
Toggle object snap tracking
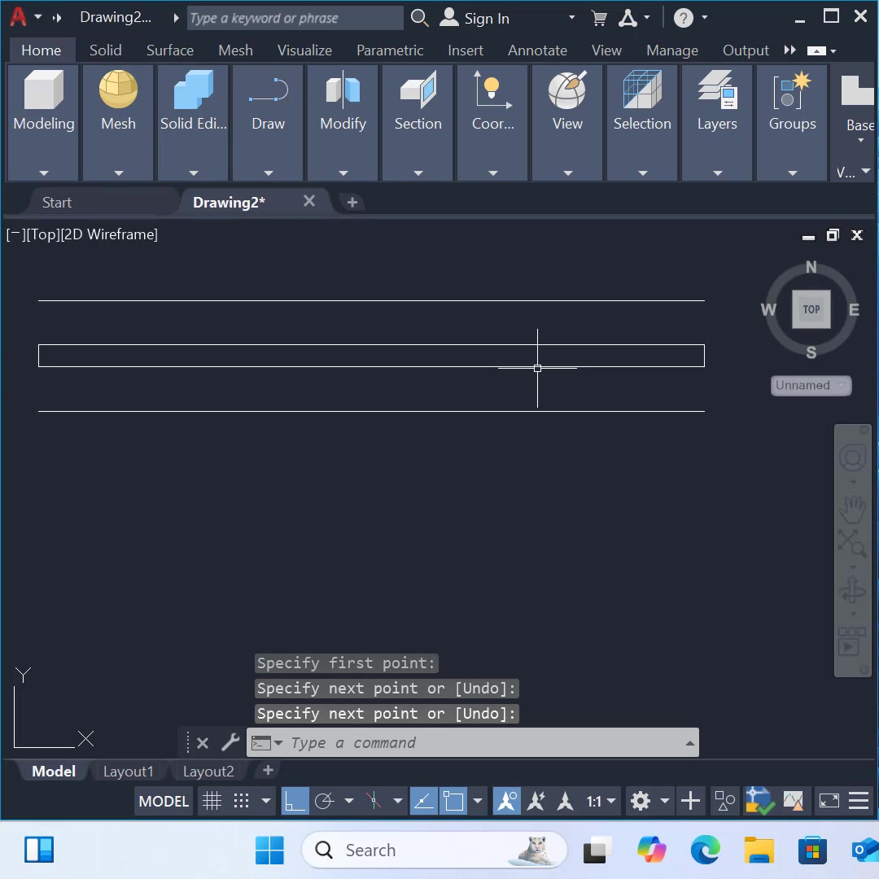(423, 801)
